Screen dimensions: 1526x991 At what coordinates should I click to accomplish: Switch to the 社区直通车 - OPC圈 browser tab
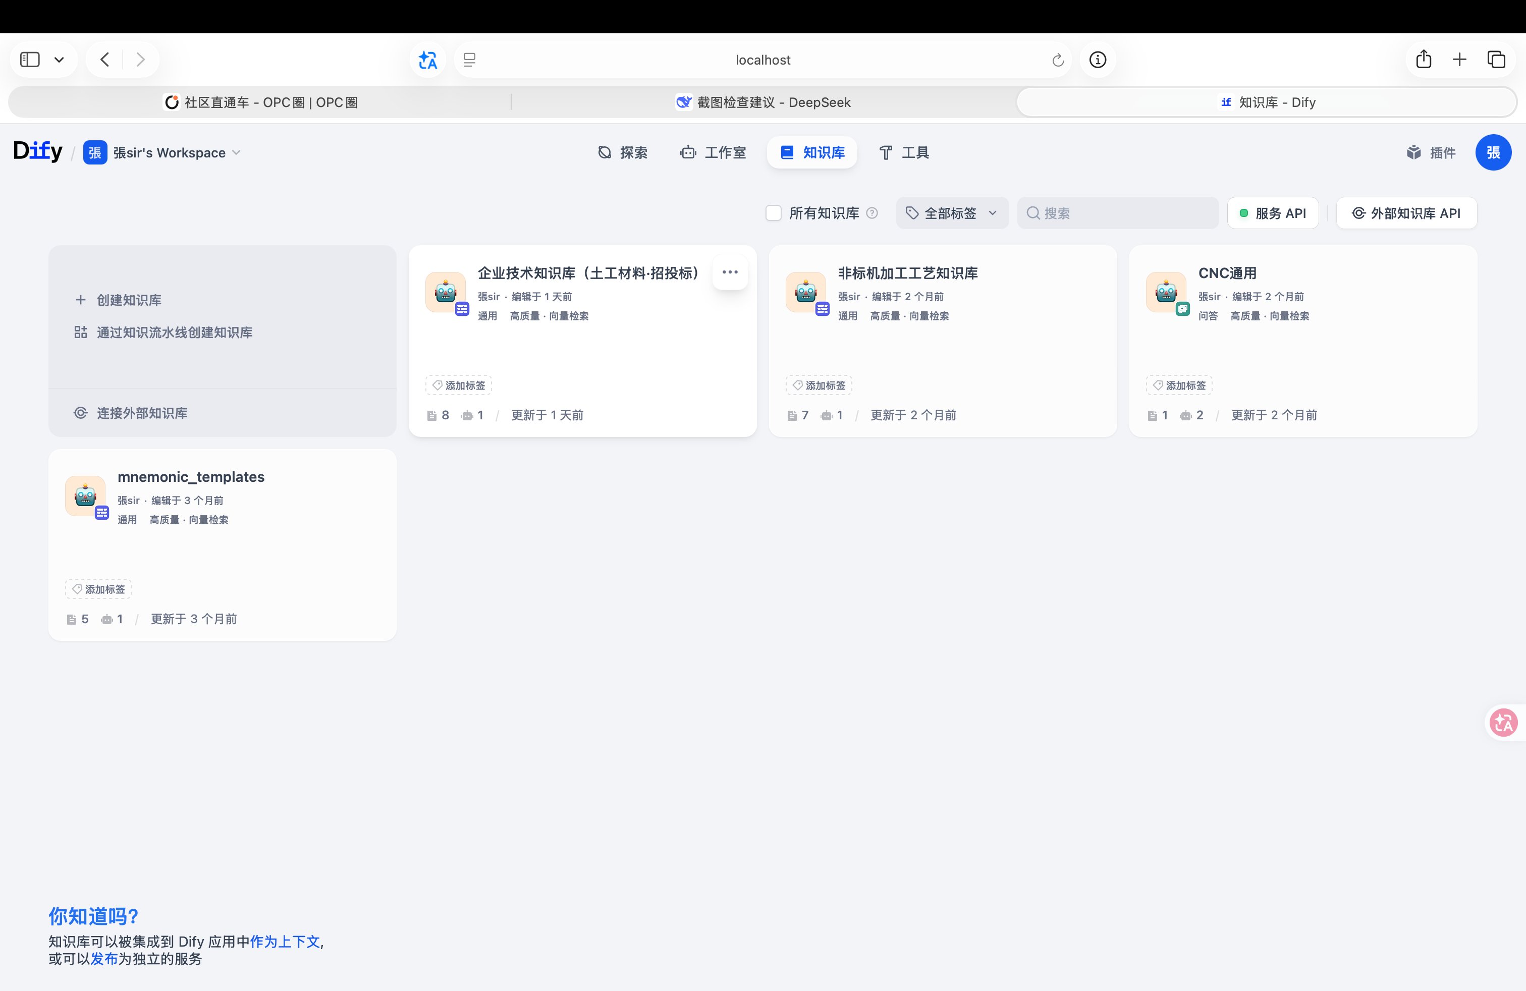260,102
